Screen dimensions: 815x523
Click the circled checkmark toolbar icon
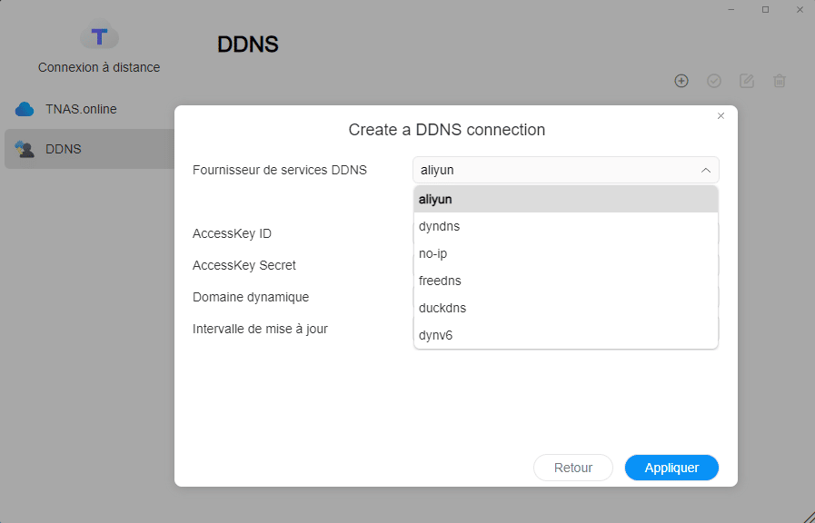click(x=714, y=81)
